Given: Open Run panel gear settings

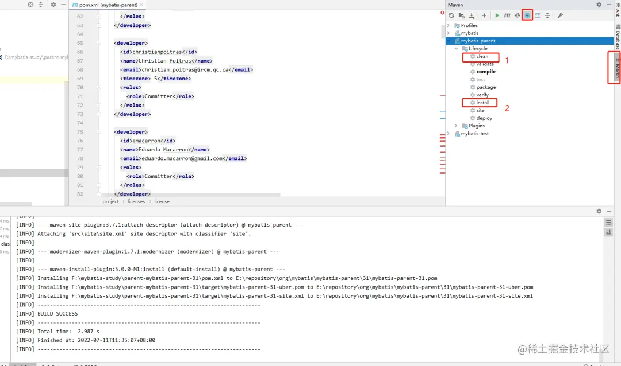Looking at the screenshot, I should [x=599, y=211].
